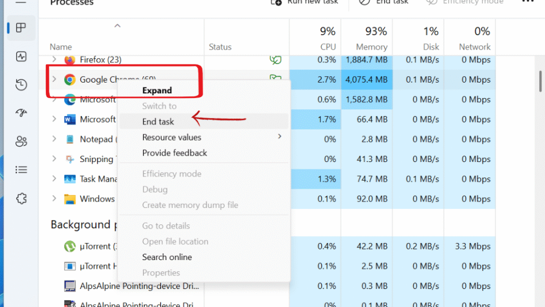Expand the Microsoft Edge process group

(54, 99)
